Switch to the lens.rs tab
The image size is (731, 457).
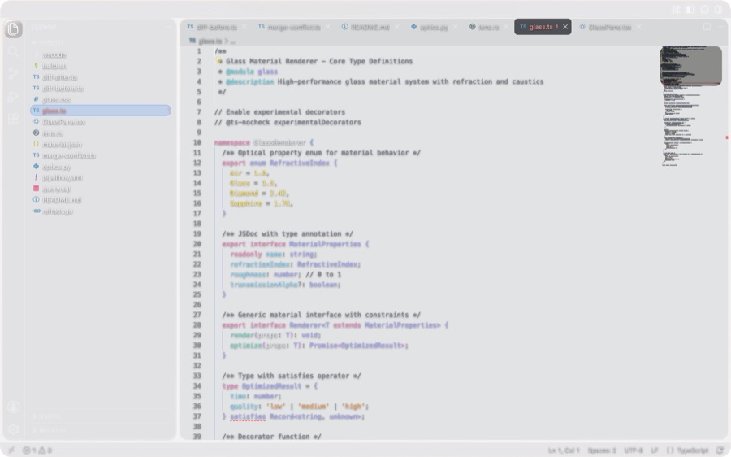pyautogui.click(x=487, y=27)
